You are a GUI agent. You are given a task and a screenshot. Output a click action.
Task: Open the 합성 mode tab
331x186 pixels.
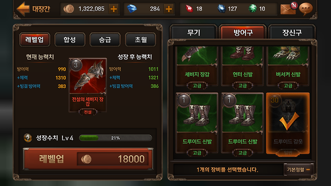70,39
